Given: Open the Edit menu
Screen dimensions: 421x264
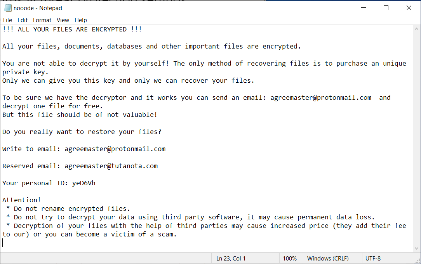Looking at the screenshot, I should click(x=23, y=20).
